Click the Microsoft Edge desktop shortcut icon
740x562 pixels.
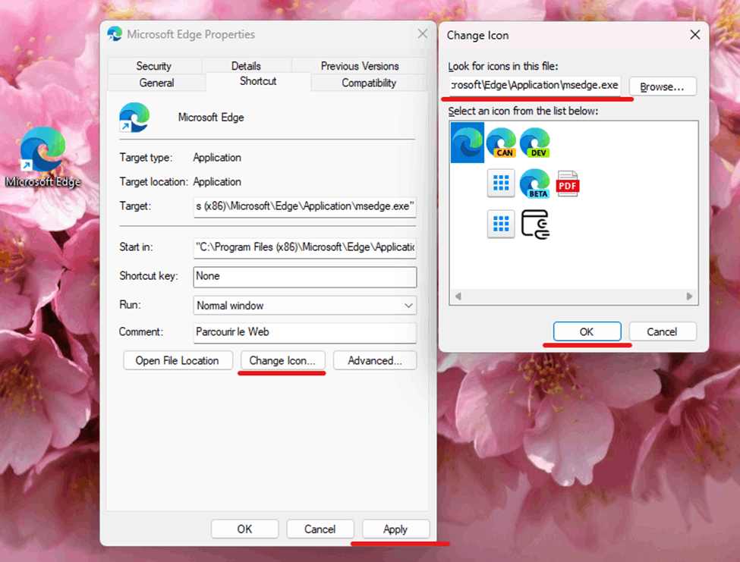tap(43, 149)
